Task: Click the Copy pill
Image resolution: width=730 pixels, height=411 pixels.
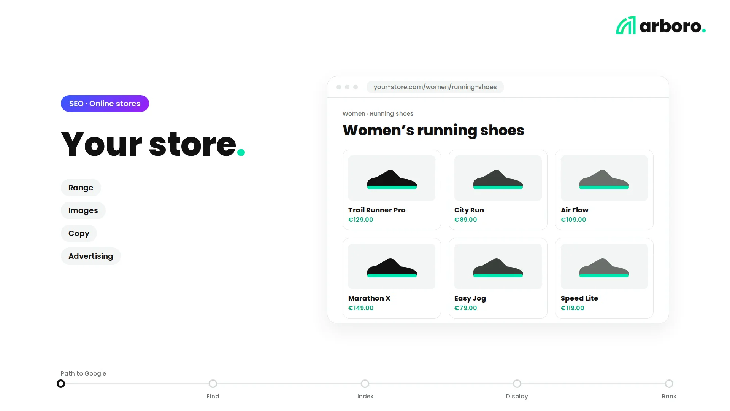Action: (x=79, y=233)
